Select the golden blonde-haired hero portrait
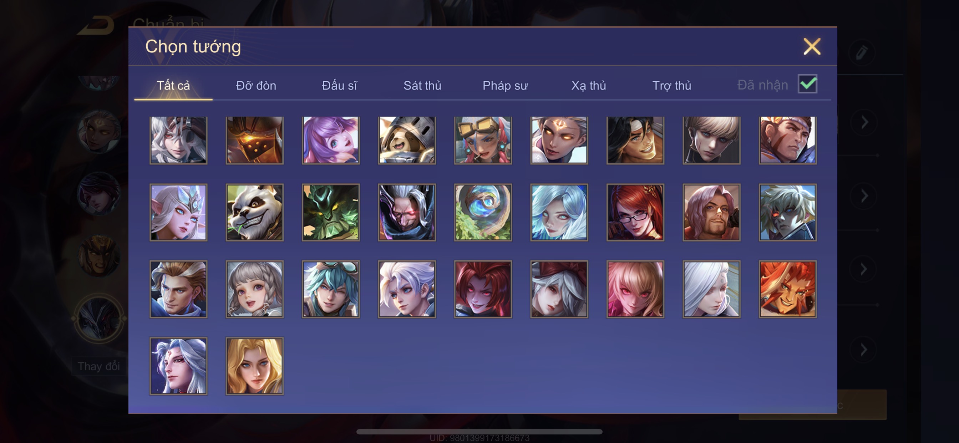The height and width of the screenshot is (443, 959). click(255, 366)
